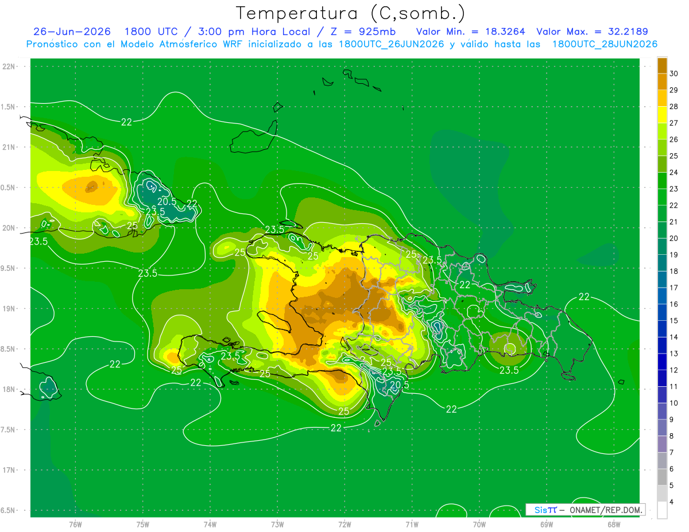Image resolution: width=689 pixels, height=532 pixels.
Task: Click the '72W' longitude axis label
Action: click(x=344, y=524)
